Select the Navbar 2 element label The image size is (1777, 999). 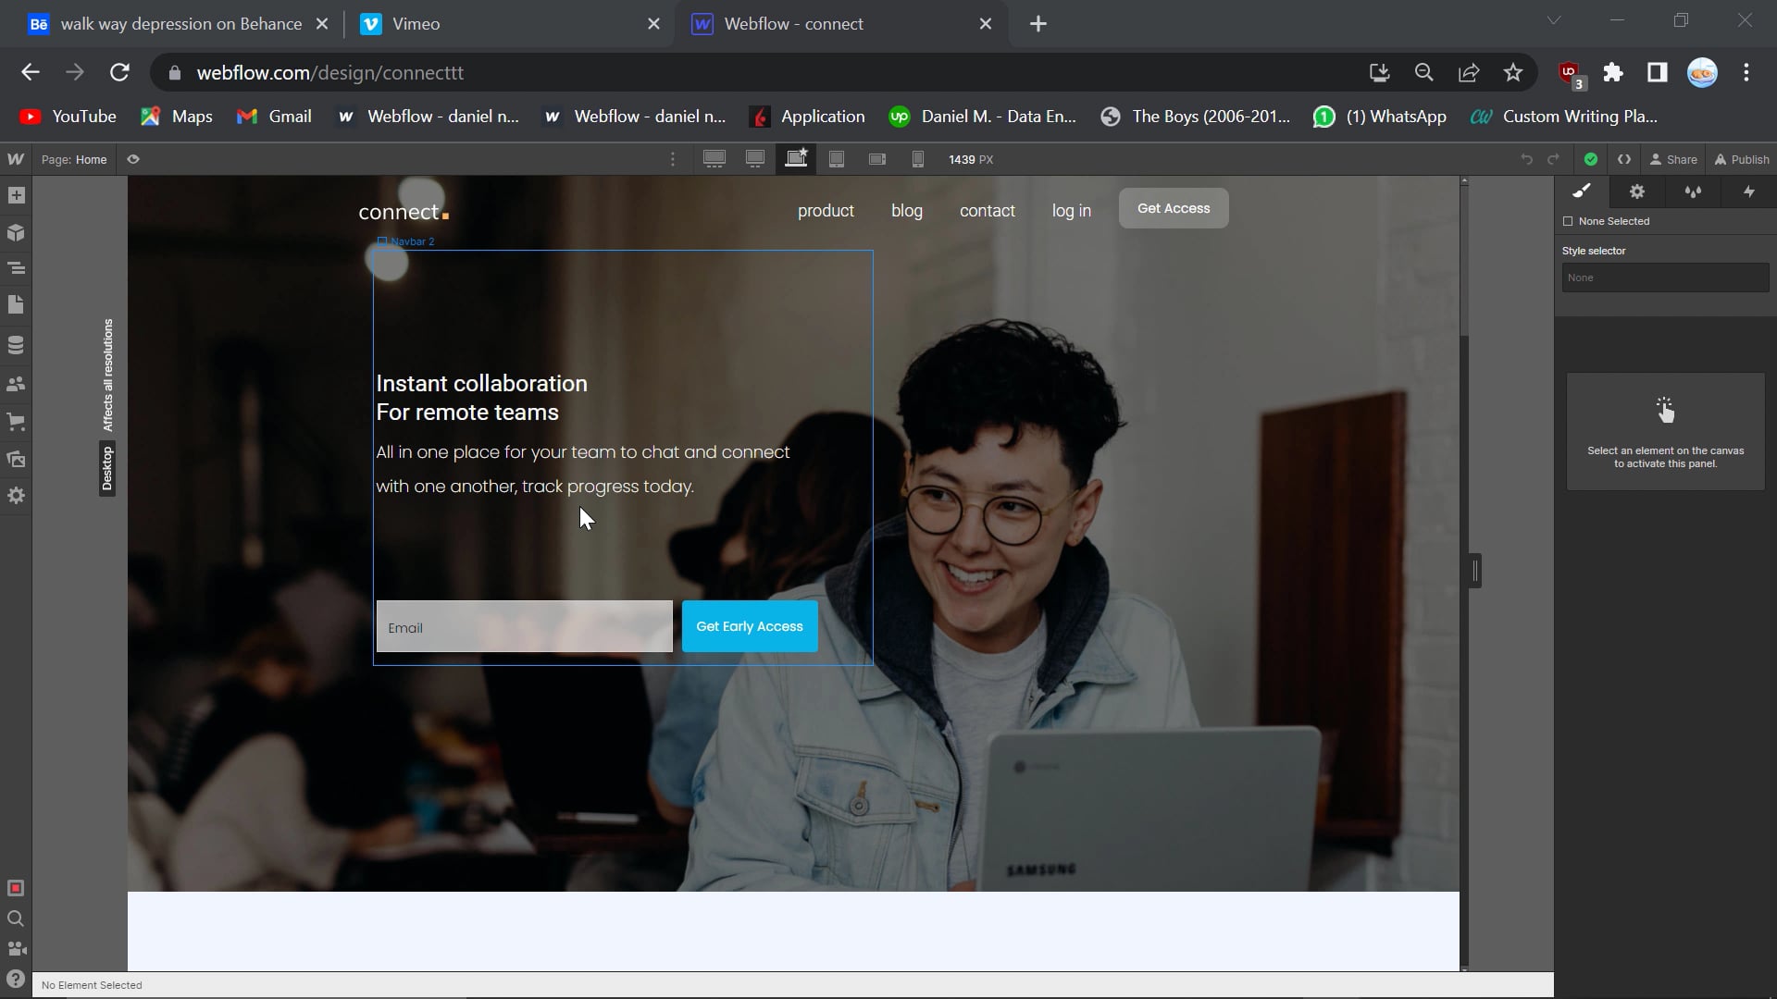pyautogui.click(x=406, y=241)
